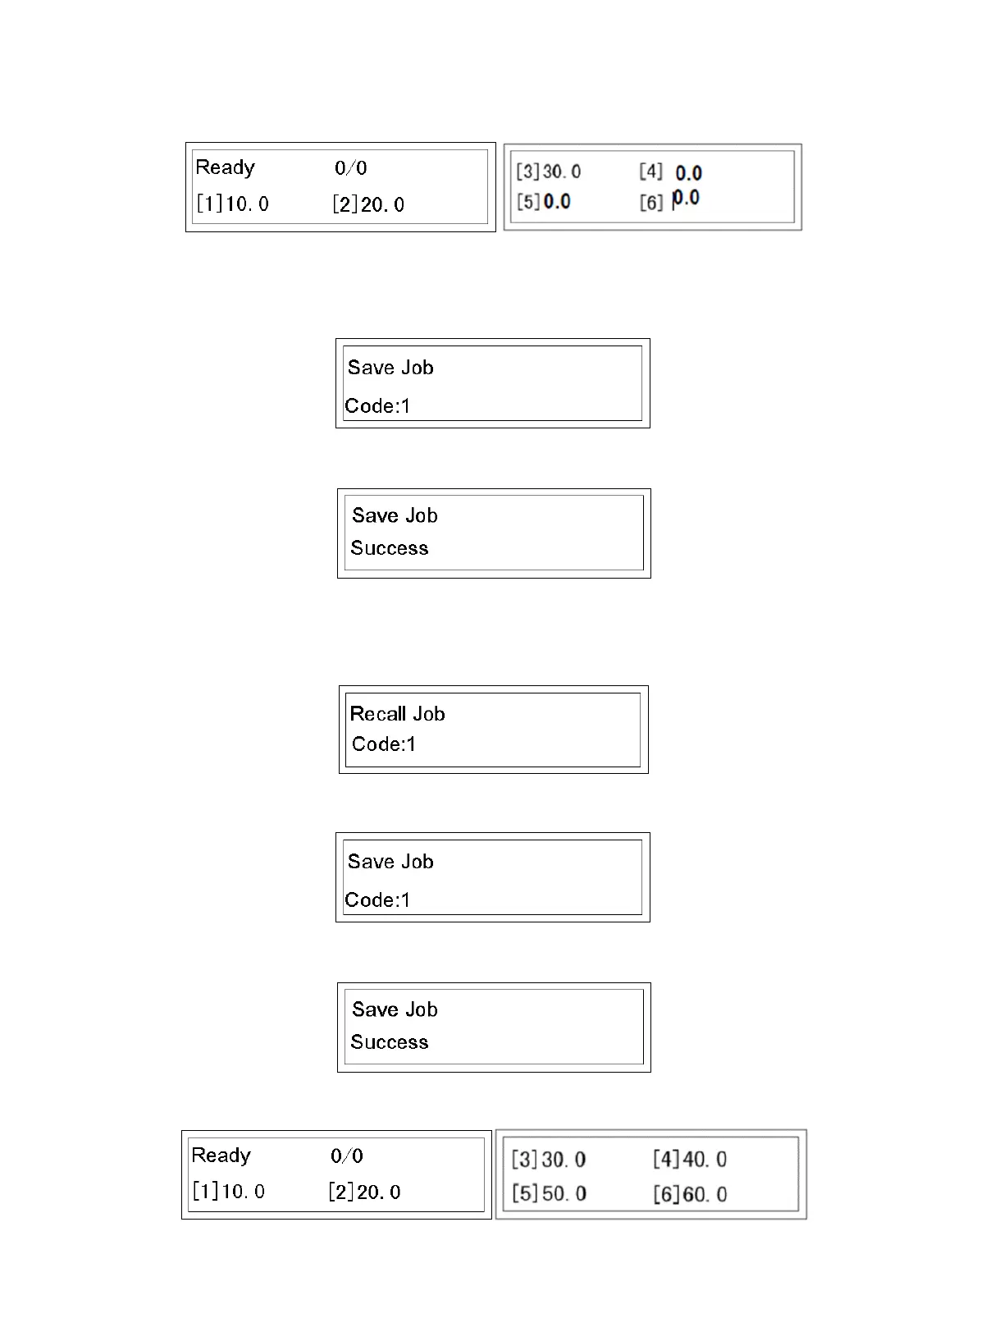The image size is (1004, 1341).
Task: Click the "[6]60.0" value
Action: [x=689, y=1195]
